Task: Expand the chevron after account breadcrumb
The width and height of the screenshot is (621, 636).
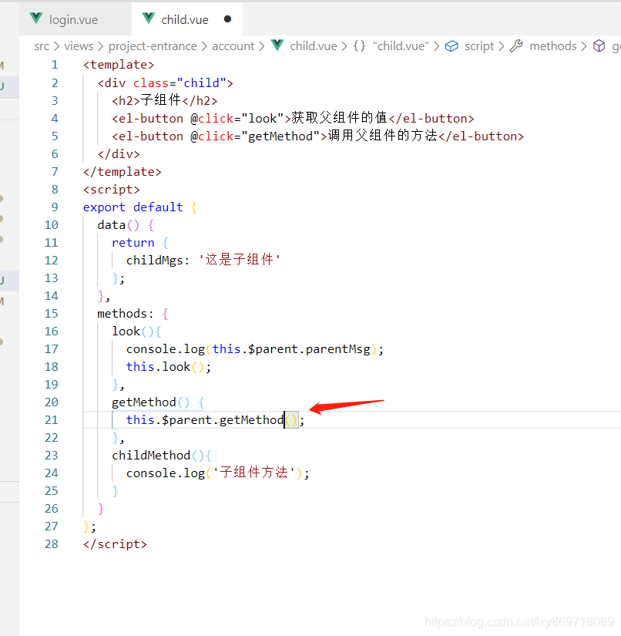Action: pyautogui.click(x=261, y=47)
